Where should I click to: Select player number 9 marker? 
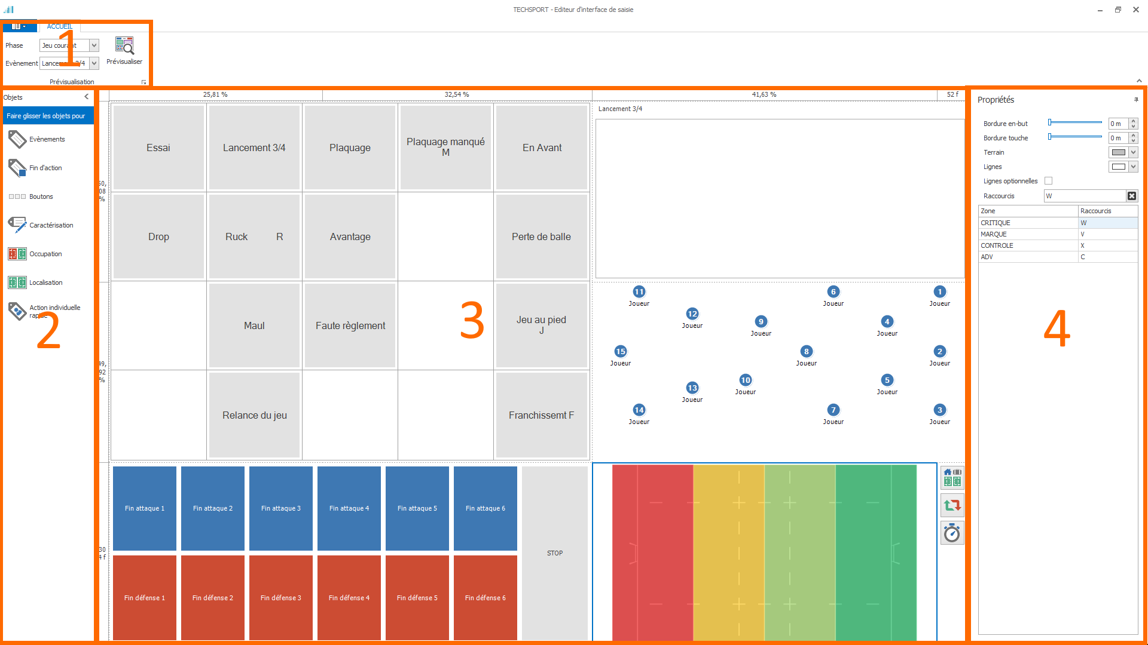761,321
